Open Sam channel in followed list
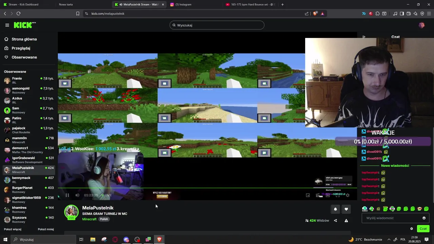This screenshot has height=244, width=434. pyautogui.click(x=29, y=110)
